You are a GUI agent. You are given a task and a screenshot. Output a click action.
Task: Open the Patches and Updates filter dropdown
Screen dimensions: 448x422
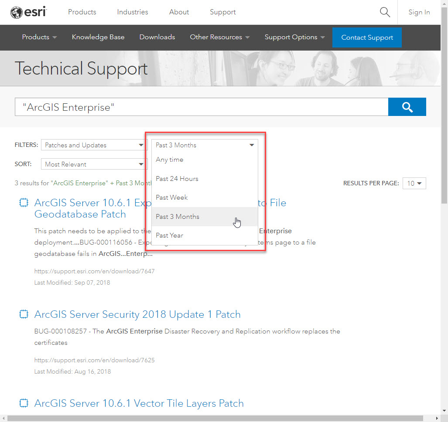pos(94,145)
